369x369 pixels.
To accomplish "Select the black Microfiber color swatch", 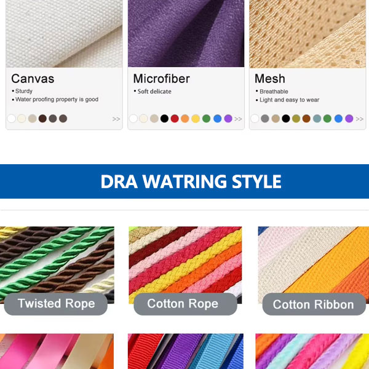I will click(x=164, y=118).
